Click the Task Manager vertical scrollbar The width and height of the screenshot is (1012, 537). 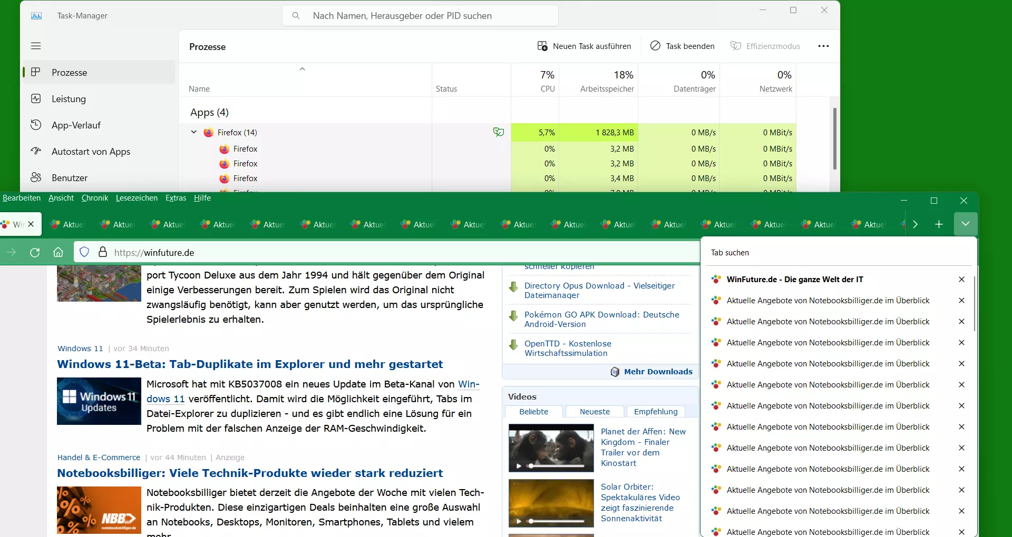tap(835, 139)
